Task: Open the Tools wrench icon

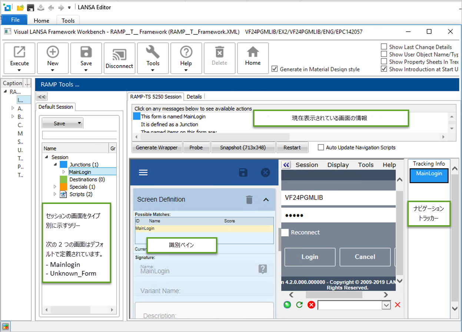Action: (x=153, y=52)
